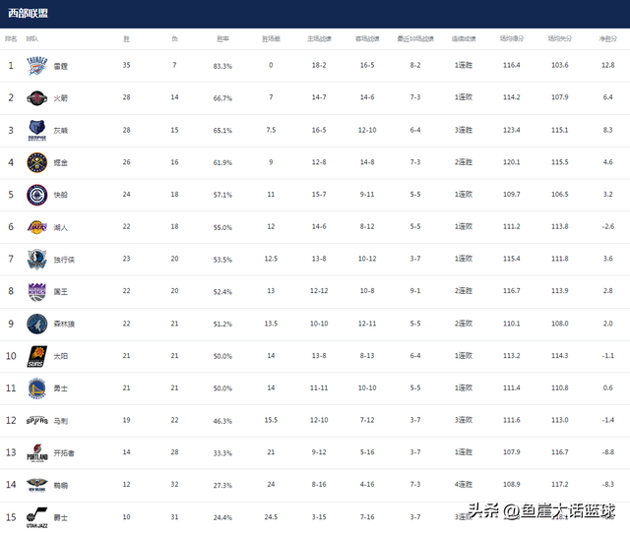Open the 独行侠 team name link
630x533 pixels.
(x=64, y=260)
